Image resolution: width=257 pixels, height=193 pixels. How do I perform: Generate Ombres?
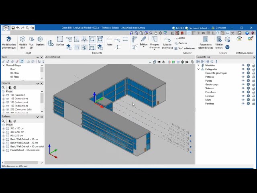coord(181,43)
